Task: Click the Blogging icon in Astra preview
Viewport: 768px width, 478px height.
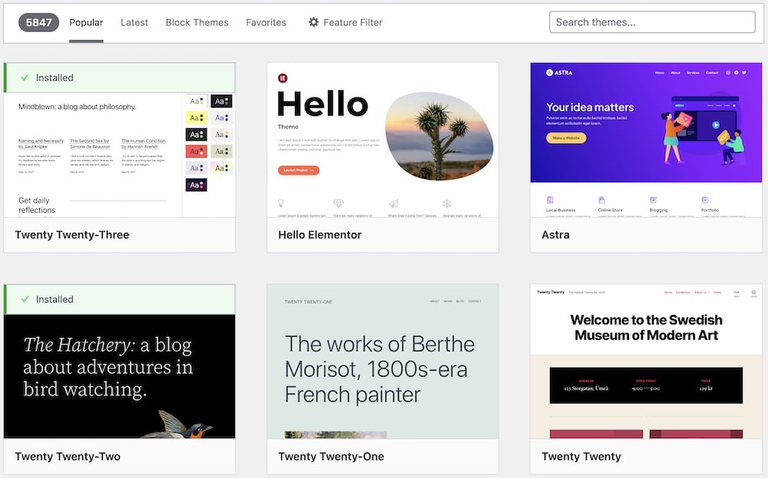Action: [654, 200]
